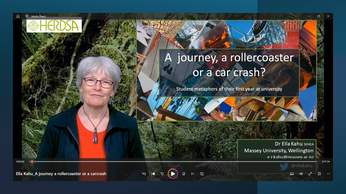Toggle closed captions on
Image resolution: width=346 pixels, height=194 pixels.
tap(292, 174)
